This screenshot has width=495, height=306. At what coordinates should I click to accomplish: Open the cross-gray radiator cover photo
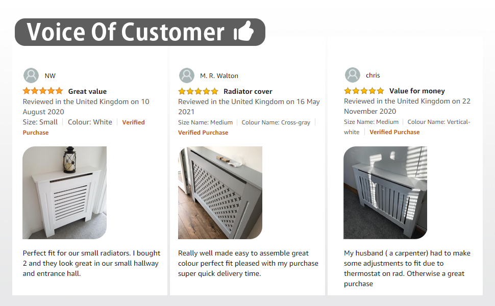(x=220, y=193)
